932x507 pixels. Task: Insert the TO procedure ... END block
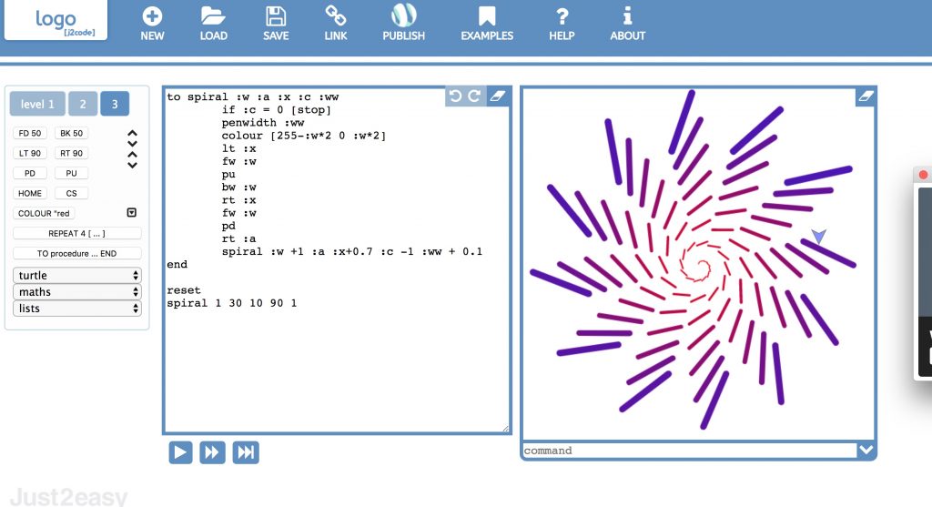[x=76, y=253]
